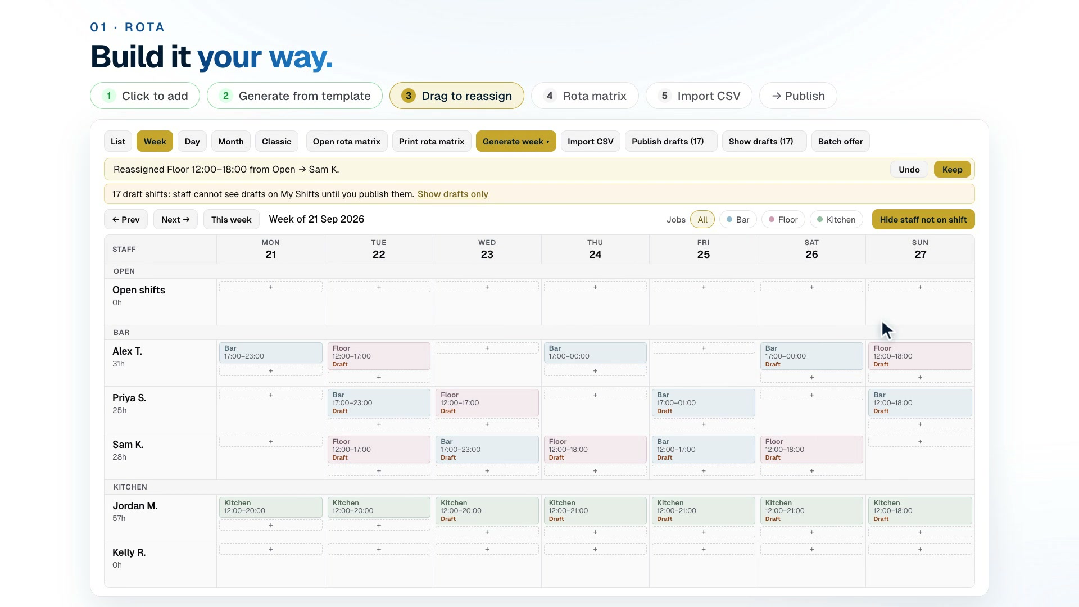Filter jobs by Bar

[738, 220]
